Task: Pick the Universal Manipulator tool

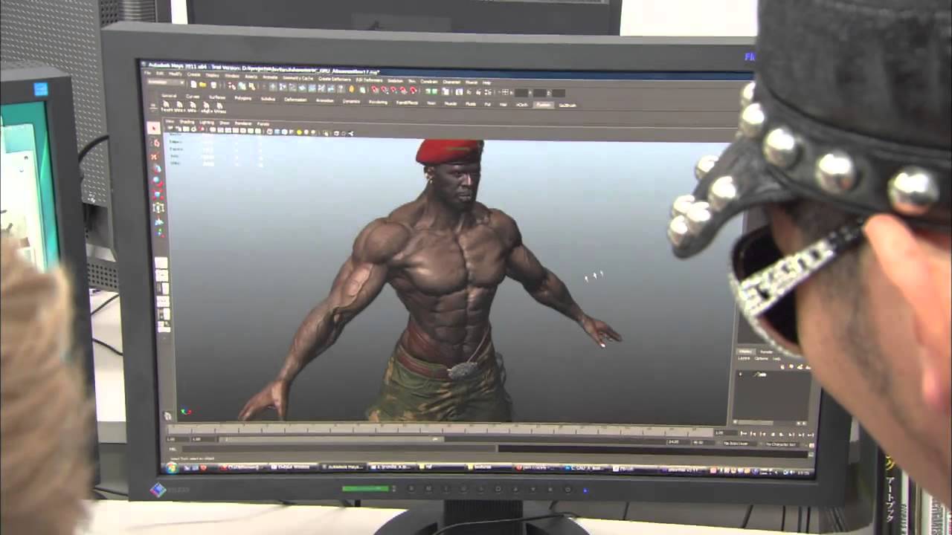Action: point(158,208)
